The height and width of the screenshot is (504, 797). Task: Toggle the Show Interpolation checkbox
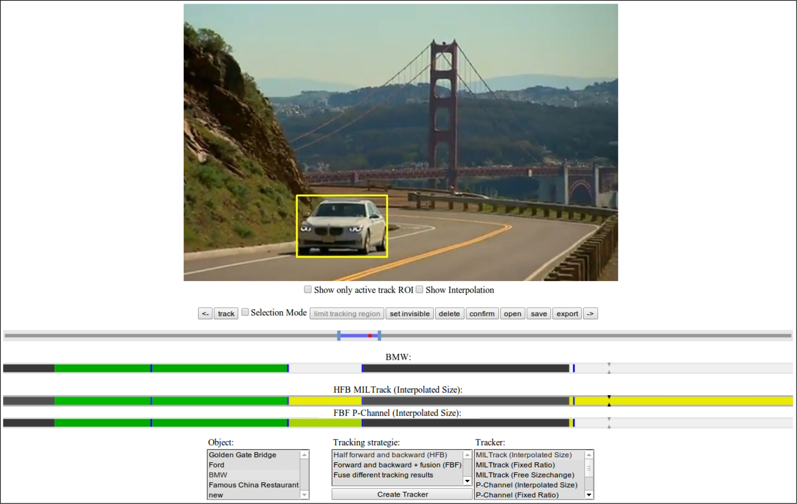point(420,290)
